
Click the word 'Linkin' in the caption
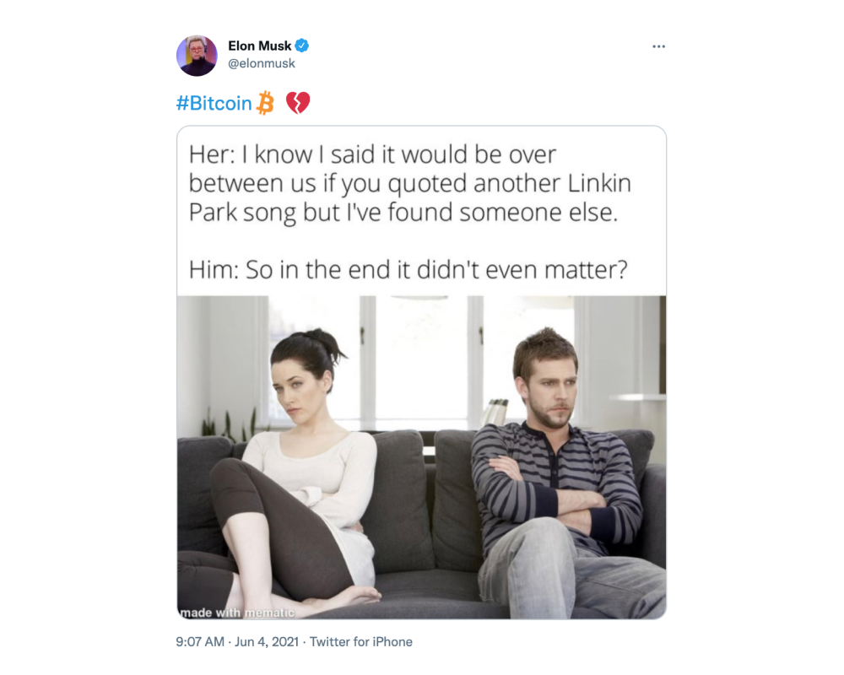coord(599,183)
